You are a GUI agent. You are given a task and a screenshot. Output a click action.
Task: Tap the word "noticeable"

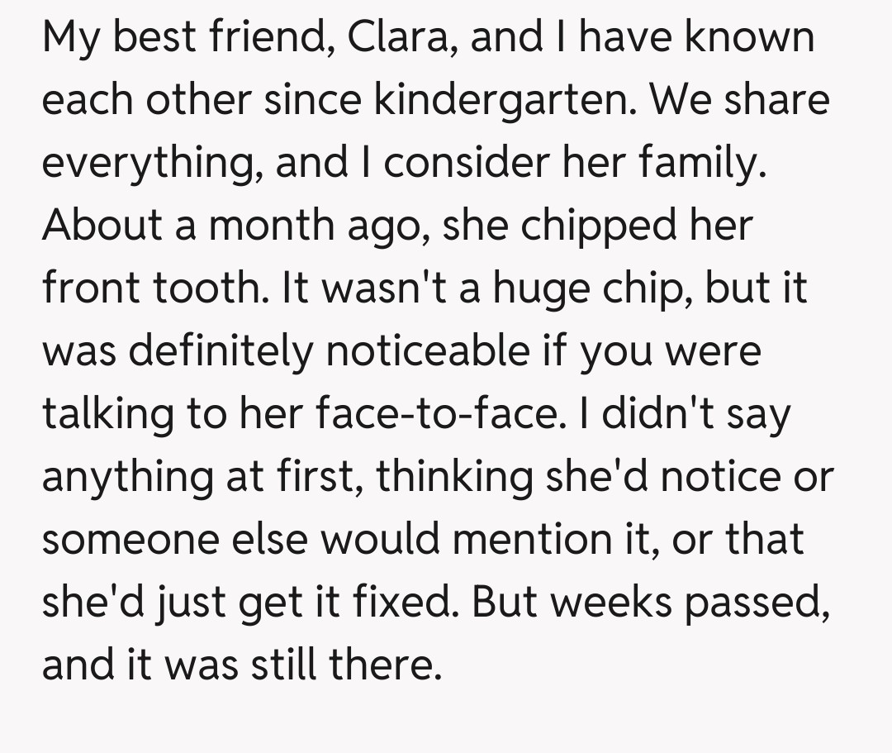pos(439,351)
